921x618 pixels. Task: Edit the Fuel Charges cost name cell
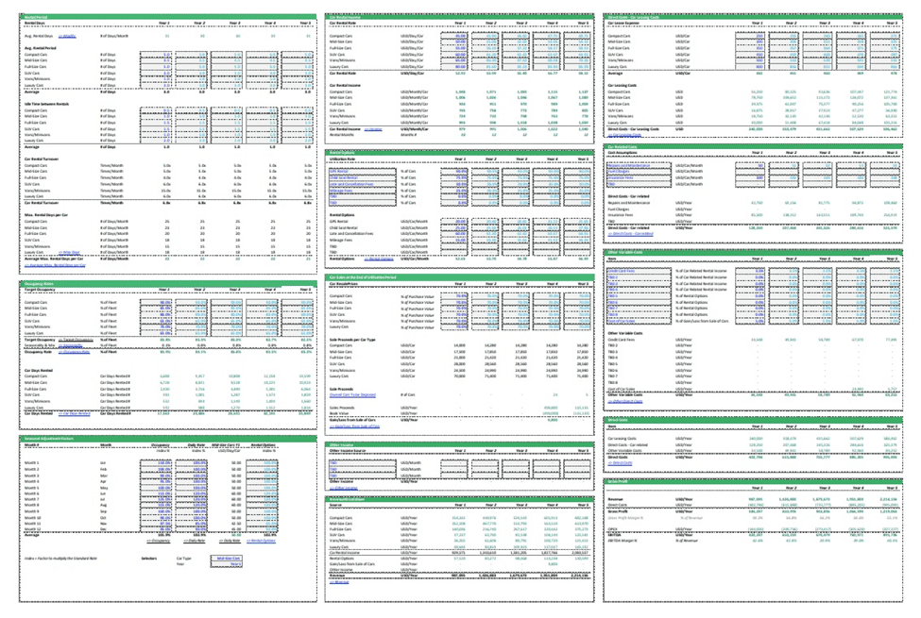639,172
